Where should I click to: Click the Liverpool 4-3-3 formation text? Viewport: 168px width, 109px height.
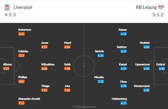[x=10, y=14]
